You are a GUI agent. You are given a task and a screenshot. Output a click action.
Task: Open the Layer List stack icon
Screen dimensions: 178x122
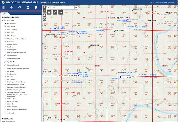(11, 8)
